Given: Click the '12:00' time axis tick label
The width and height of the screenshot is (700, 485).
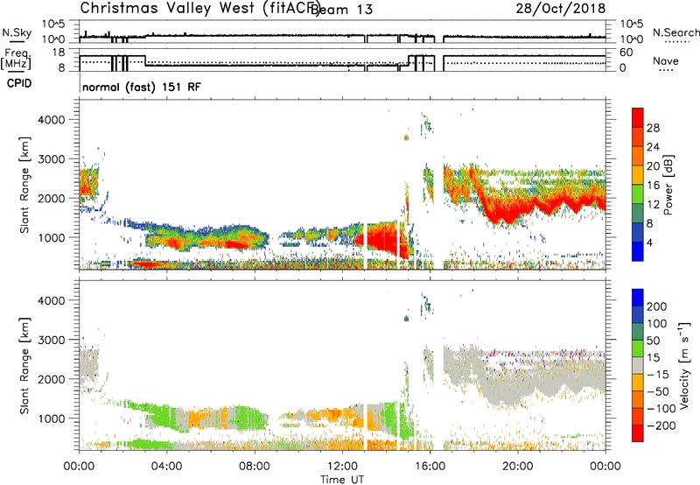Looking at the screenshot, I should [342, 467].
